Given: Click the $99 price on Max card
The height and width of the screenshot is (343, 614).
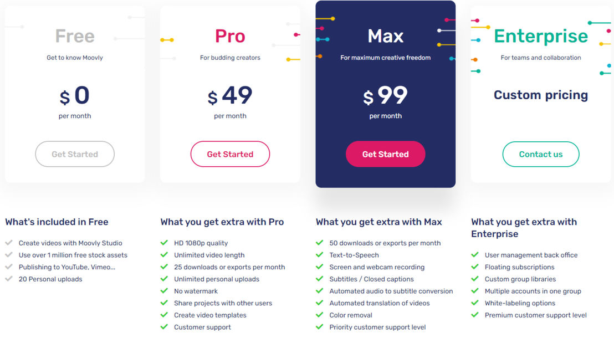Looking at the screenshot, I should coord(385,95).
